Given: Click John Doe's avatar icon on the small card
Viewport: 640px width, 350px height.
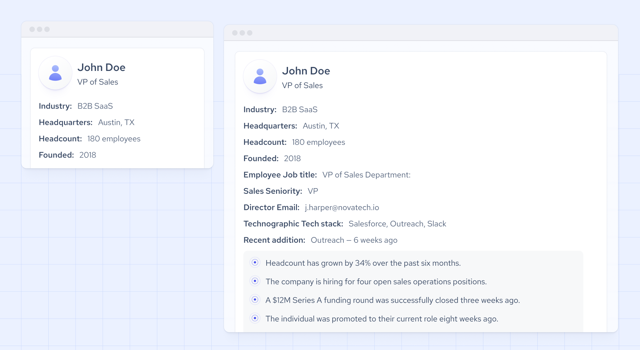Looking at the screenshot, I should (x=55, y=73).
